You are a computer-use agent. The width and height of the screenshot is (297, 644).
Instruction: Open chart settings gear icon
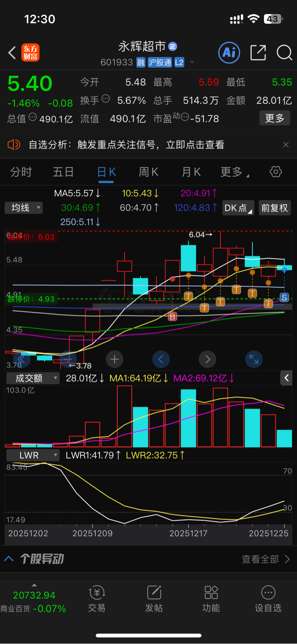276,172
